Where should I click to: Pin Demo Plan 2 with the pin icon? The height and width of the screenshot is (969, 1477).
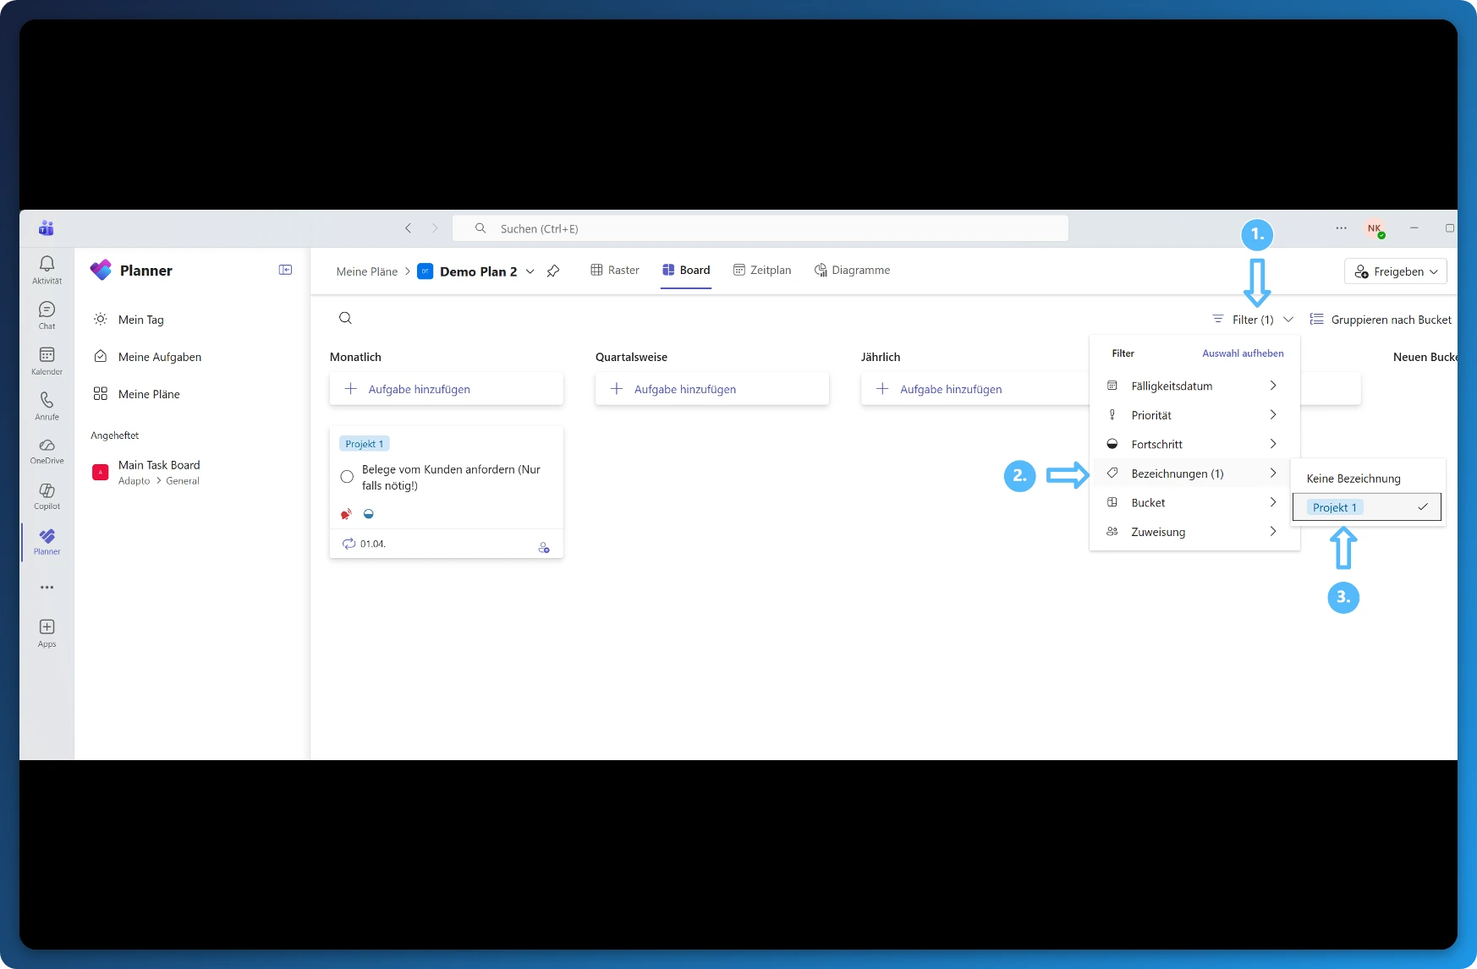(x=553, y=271)
